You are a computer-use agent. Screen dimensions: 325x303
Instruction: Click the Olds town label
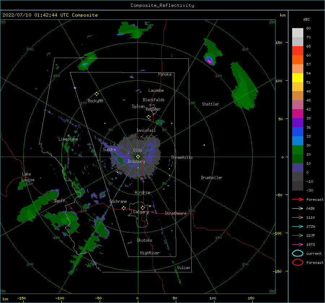point(138,150)
